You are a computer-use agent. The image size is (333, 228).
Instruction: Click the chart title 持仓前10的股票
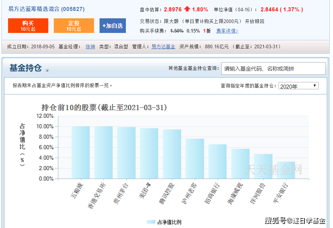point(104,107)
